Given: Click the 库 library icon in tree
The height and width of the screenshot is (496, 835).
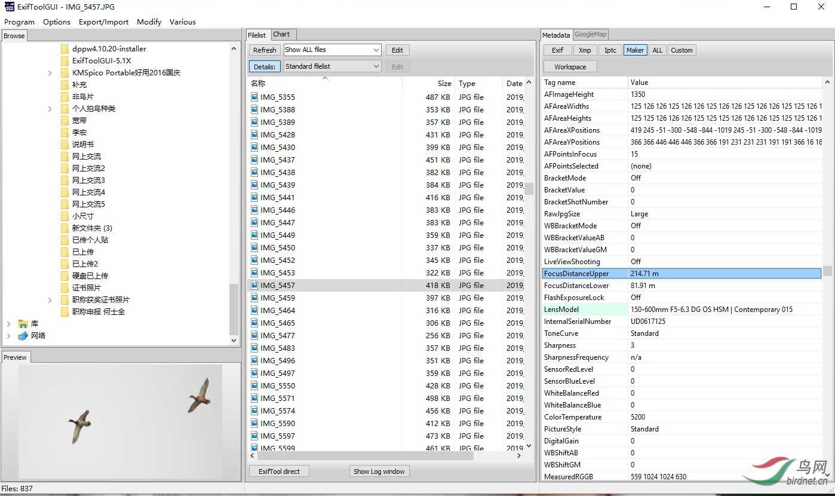Looking at the screenshot, I should pos(23,323).
